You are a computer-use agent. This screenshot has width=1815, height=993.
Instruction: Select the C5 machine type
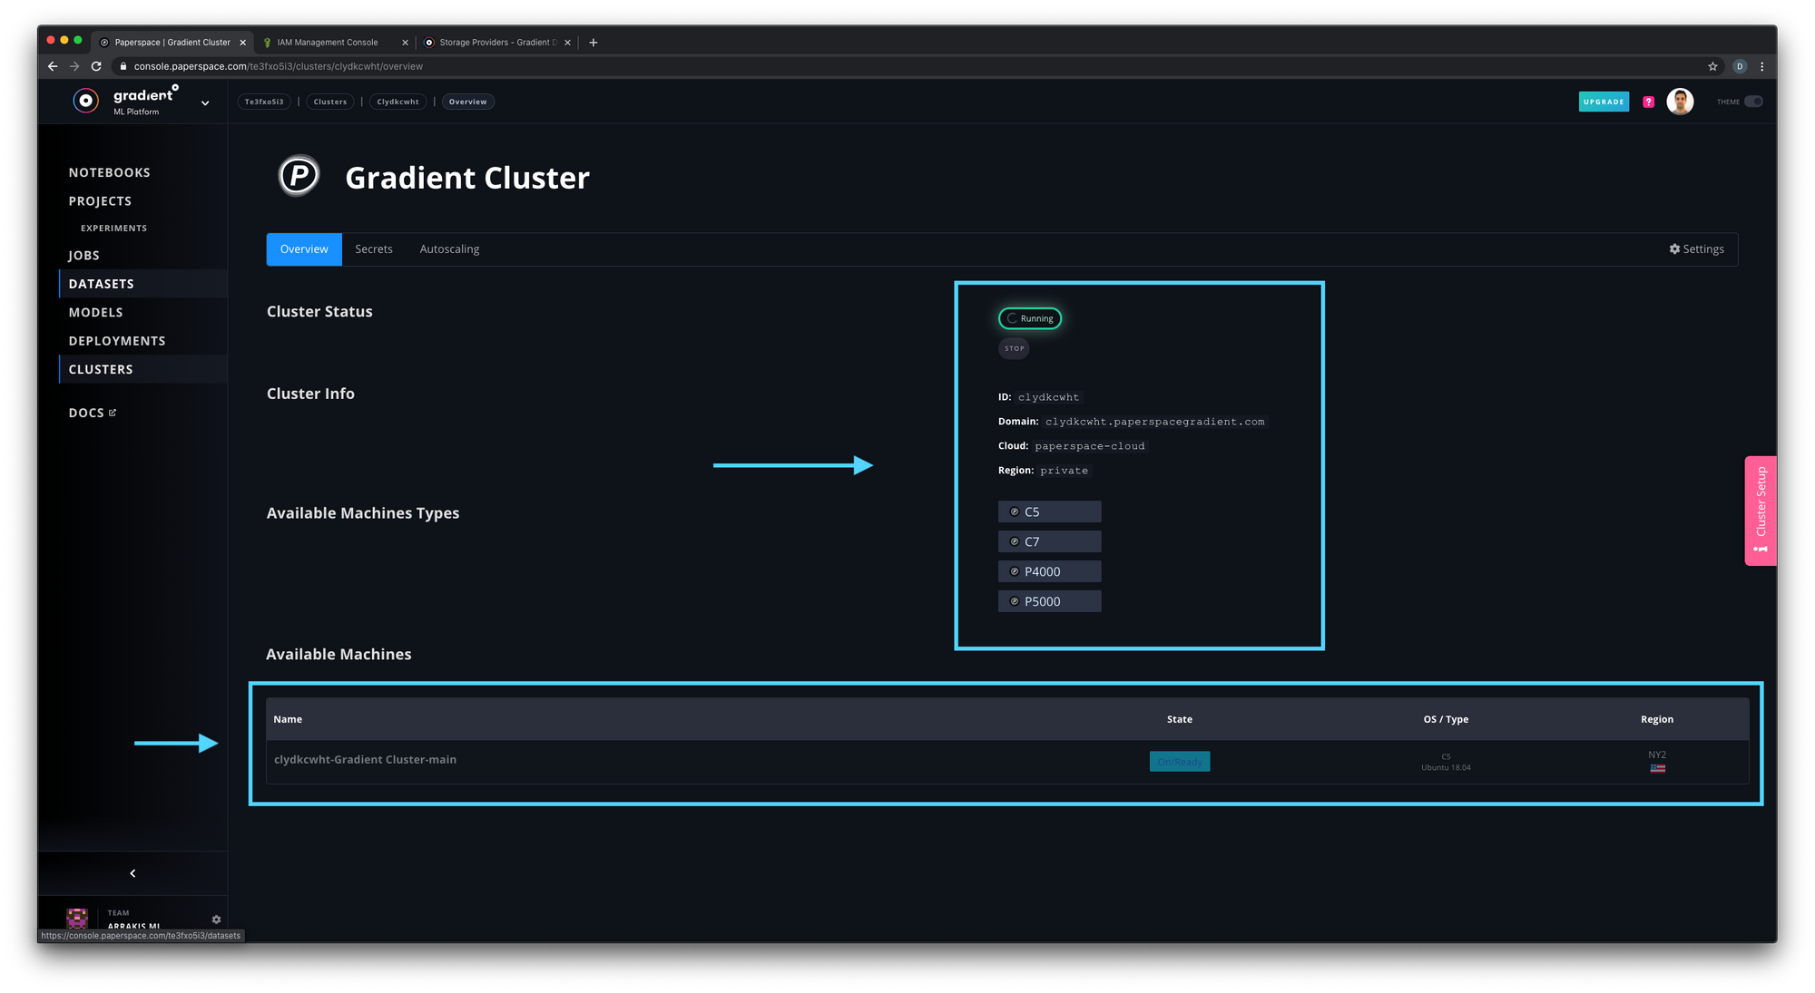click(x=1050, y=511)
